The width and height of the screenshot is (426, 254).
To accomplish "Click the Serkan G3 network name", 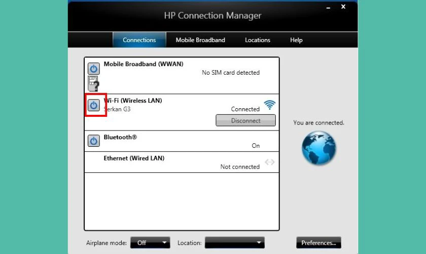I will (x=117, y=109).
